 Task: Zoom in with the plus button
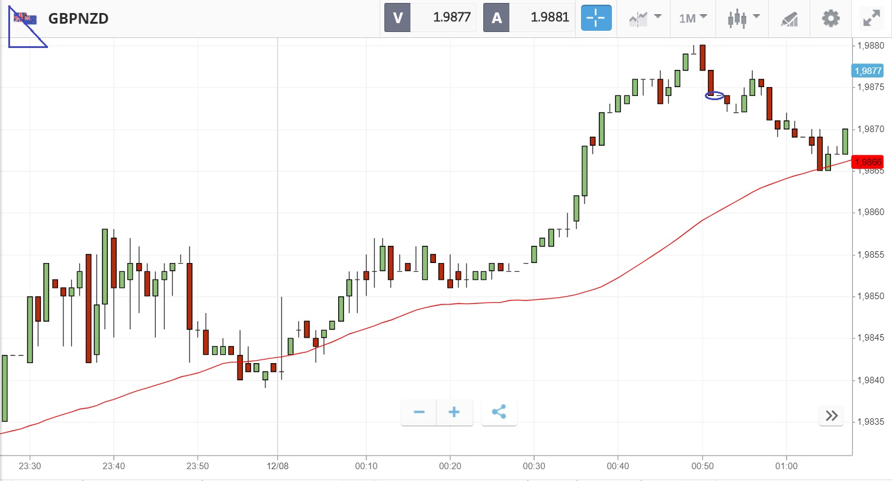454,412
